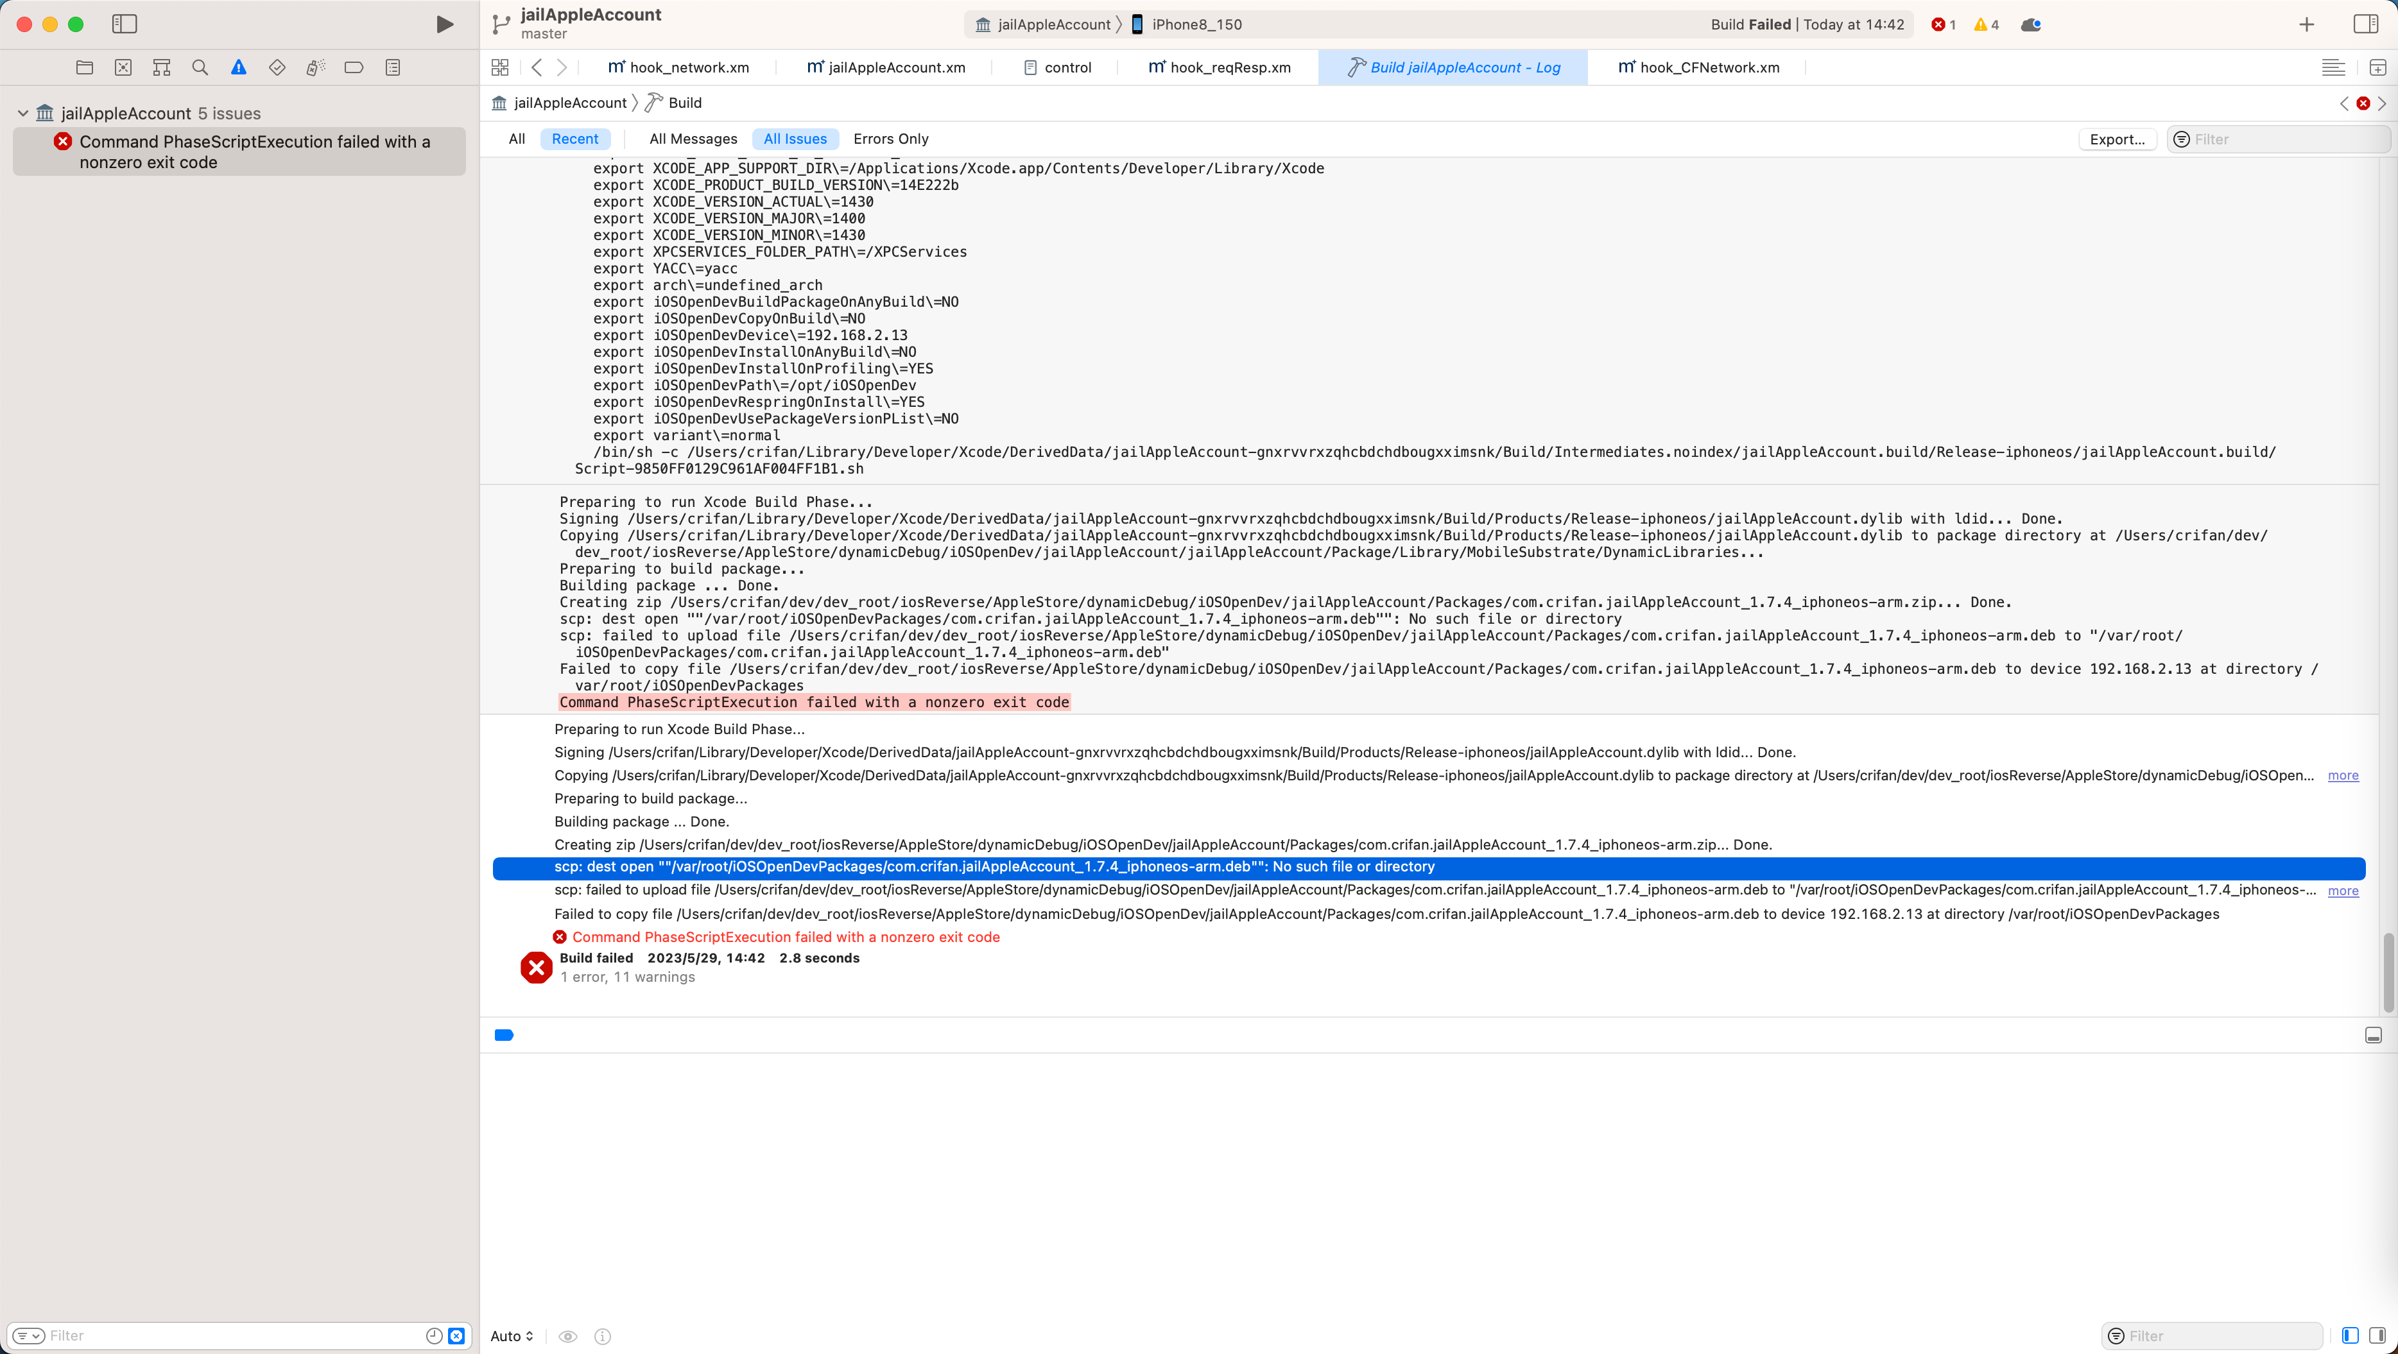
Task: Switch to the control file tab
Action: click(x=1058, y=67)
